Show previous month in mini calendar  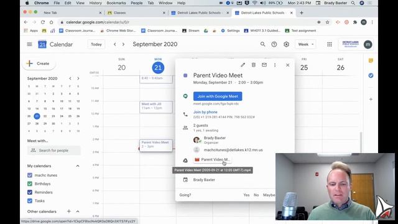point(70,78)
